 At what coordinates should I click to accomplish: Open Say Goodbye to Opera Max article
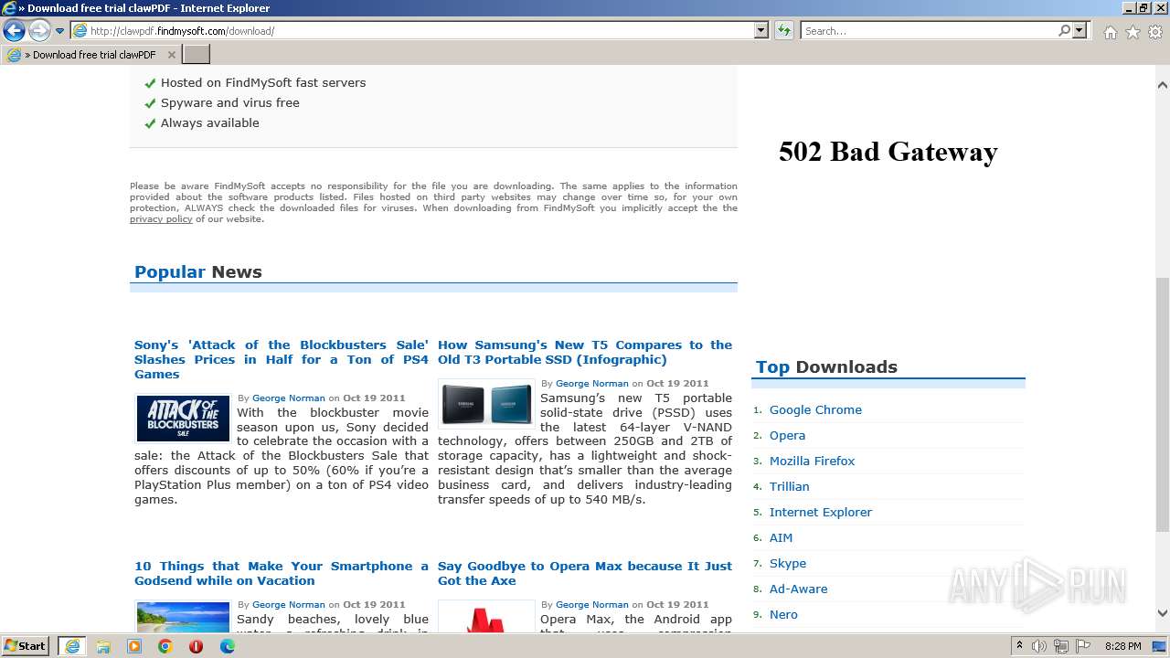(585, 573)
